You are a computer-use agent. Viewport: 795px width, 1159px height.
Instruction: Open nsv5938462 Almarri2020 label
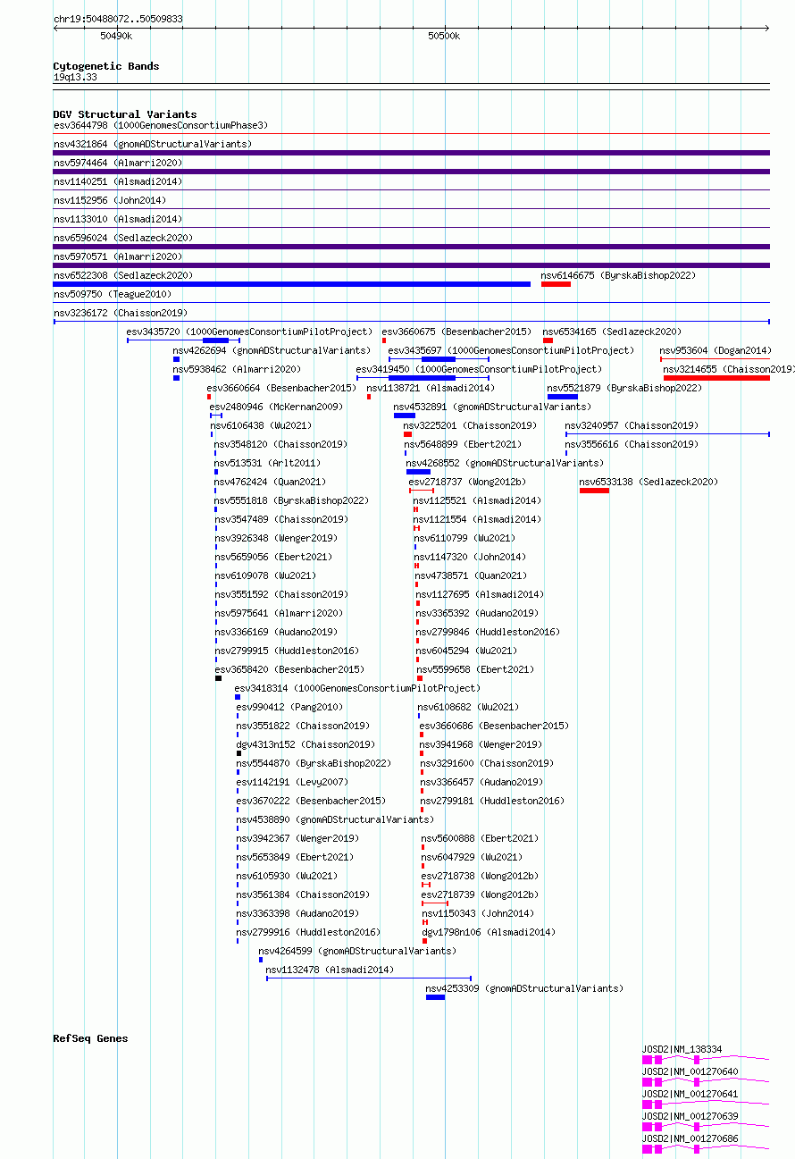pyautogui.click(x=237, y=369)
